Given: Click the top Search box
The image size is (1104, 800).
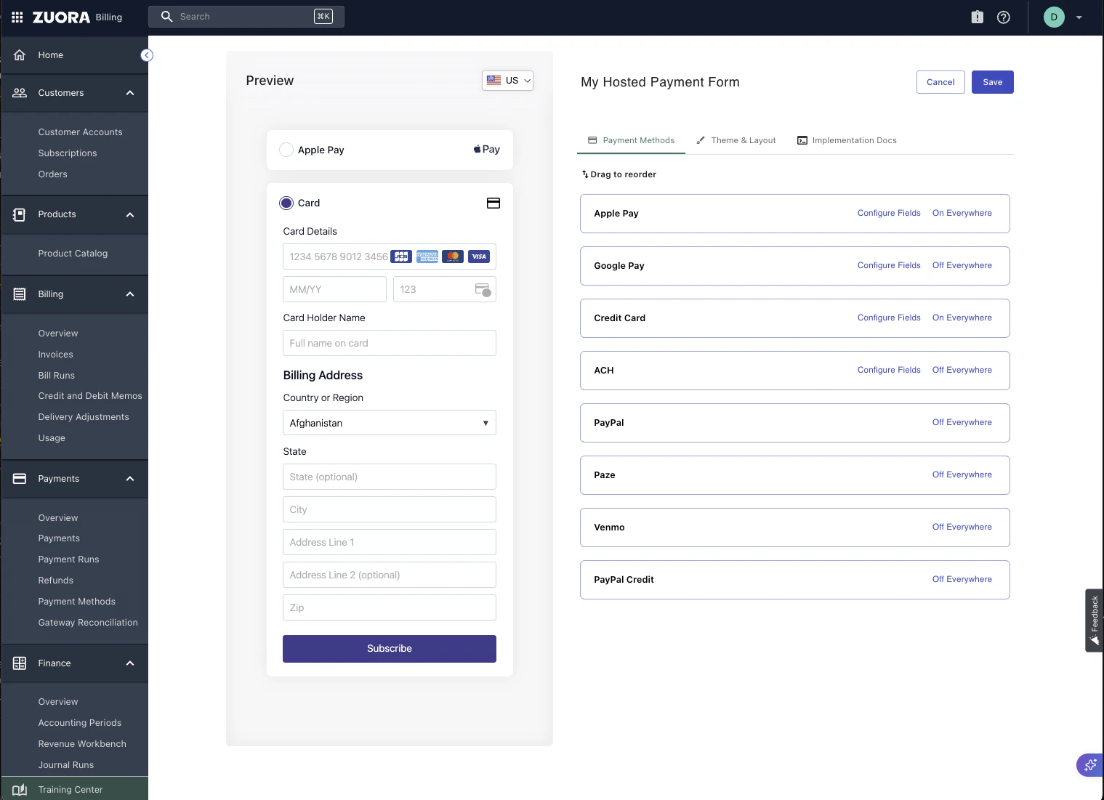Looking at the screenshot, I should [x=246, y=17].
